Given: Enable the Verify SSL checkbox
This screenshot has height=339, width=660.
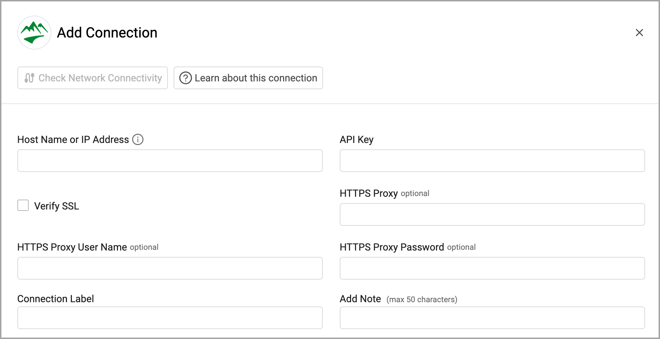Looking at the screenshot, I should pyautogui.click(x=23, y=205).
